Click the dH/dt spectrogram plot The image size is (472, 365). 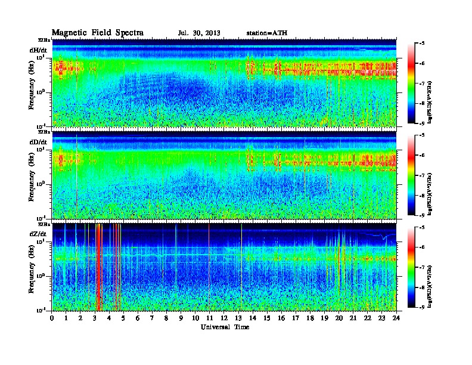pos(224,83)
